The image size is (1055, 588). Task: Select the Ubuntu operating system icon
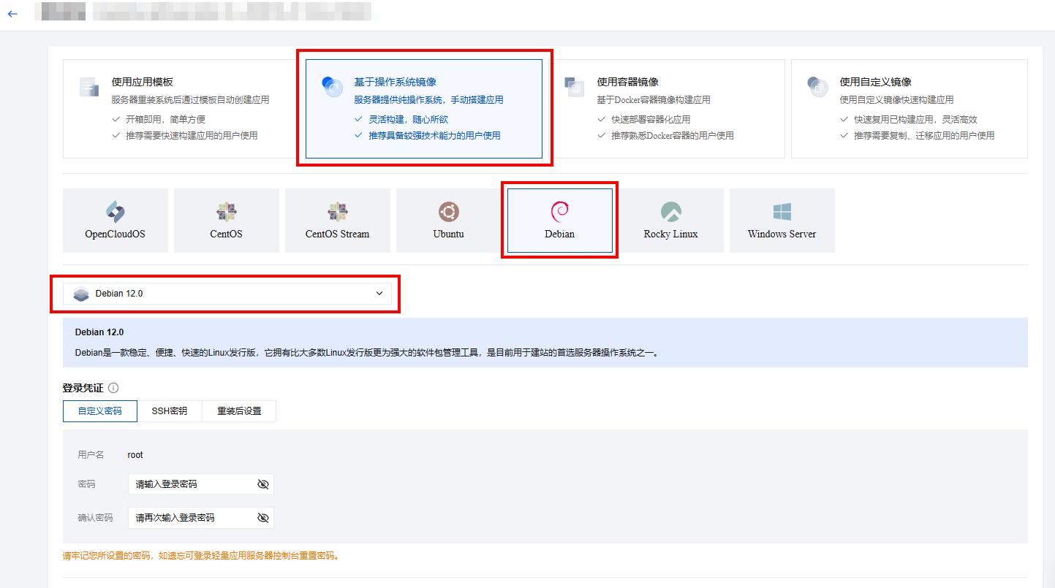click(448, 220)
